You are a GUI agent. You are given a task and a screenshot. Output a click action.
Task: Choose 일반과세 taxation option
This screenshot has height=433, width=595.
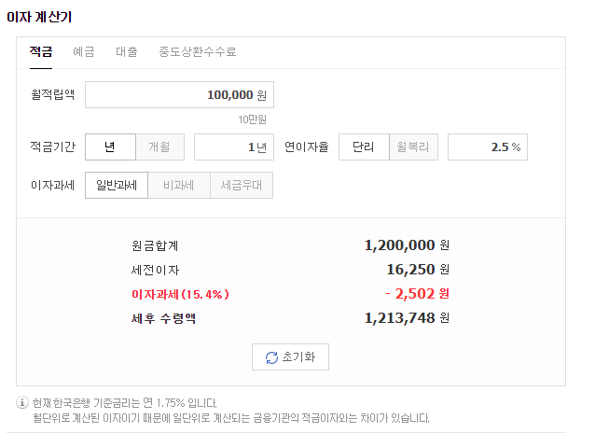[x=117, y=186]
